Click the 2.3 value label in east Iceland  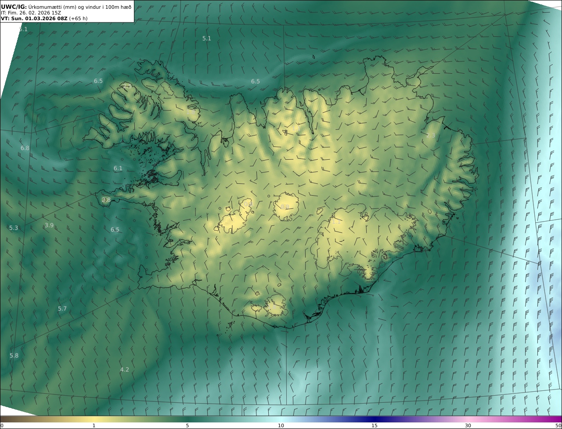(x=430, y=136)
